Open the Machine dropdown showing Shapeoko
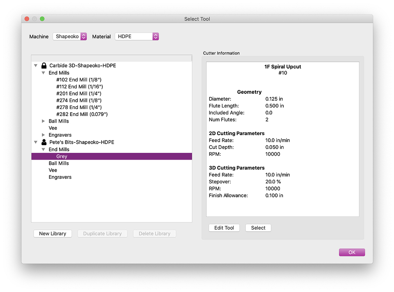Viewport: 394px width, 292px height. coord(70,37)
